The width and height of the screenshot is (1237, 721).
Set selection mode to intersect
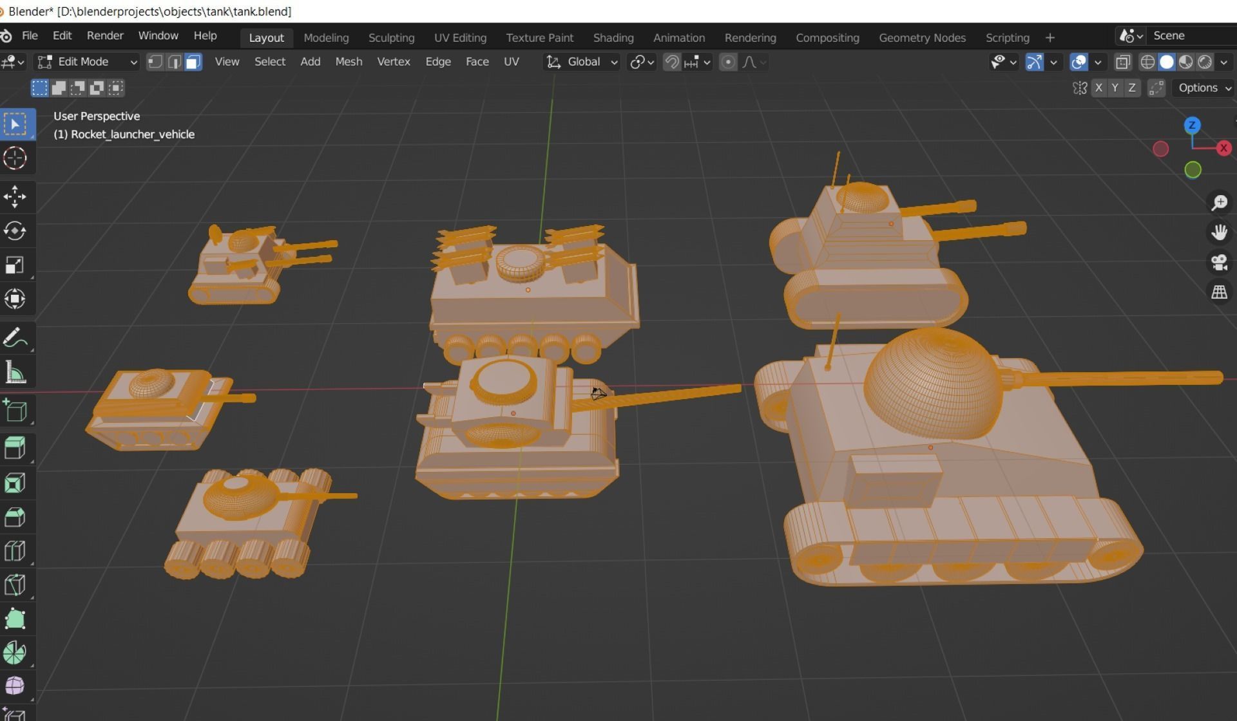pyautogui.click(x=115, y=88)
